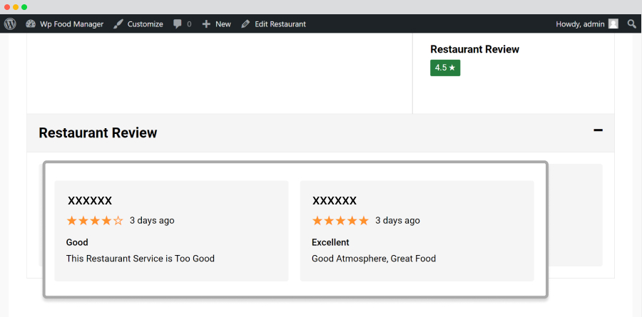Click the Excellent review title
642x317 pixels.
330,242
